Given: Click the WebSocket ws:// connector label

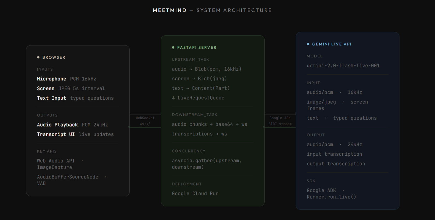Looking at the screenshot, I should click(x=145, y=121).
